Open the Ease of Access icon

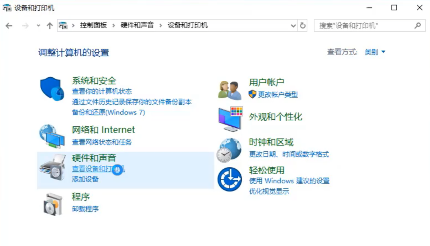coord(230,179)
